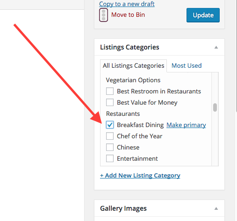
Task: Open the Copy to a new draft link
Action: [127, 4]
